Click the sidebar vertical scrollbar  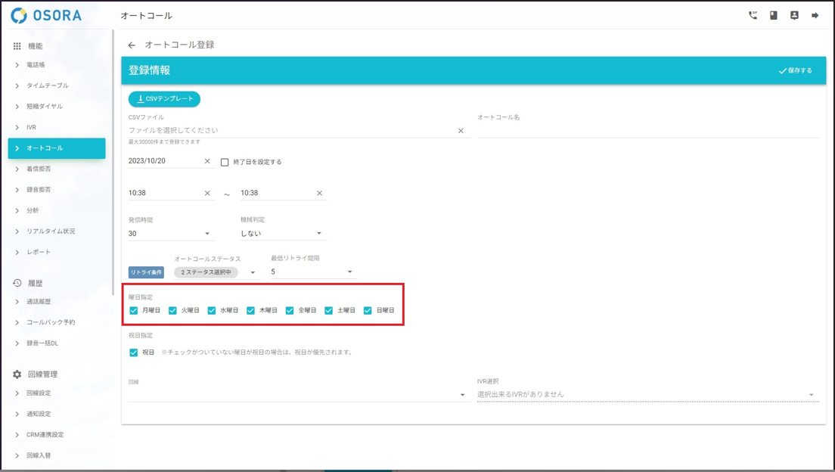(x=113, y=163)
